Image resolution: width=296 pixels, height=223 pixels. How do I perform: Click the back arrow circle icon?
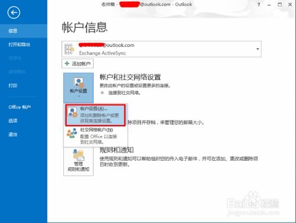tap(14, 12)
